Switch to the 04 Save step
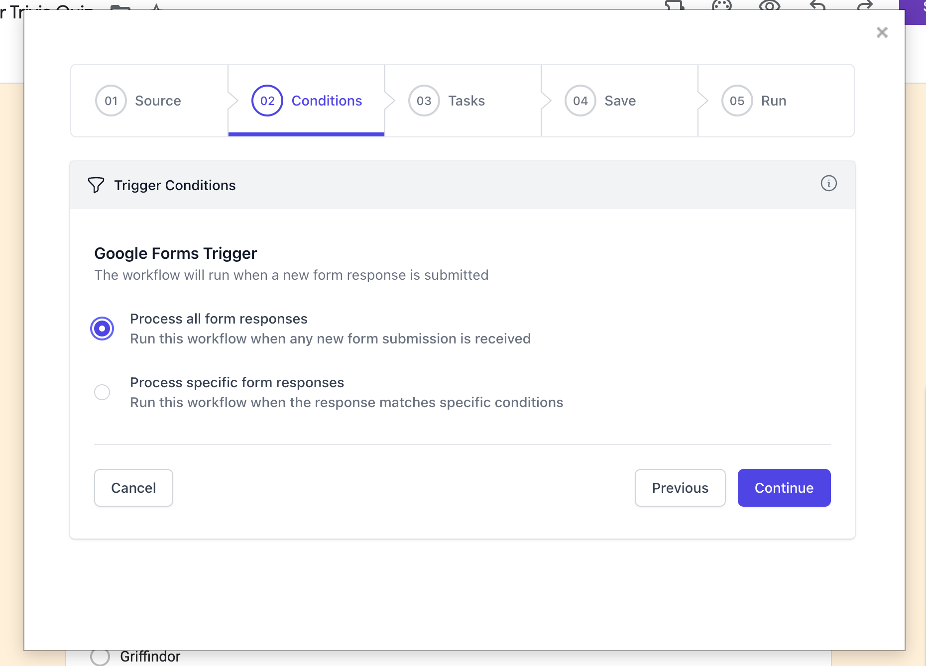 pos(619,101)
